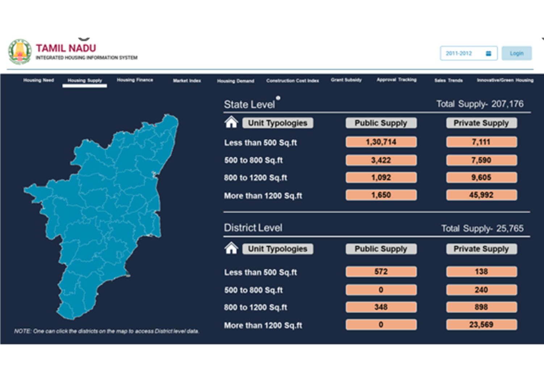This screenshot has width=544, height=376.
Task: Select the Housing Supply tab
Action: [85, 80]
